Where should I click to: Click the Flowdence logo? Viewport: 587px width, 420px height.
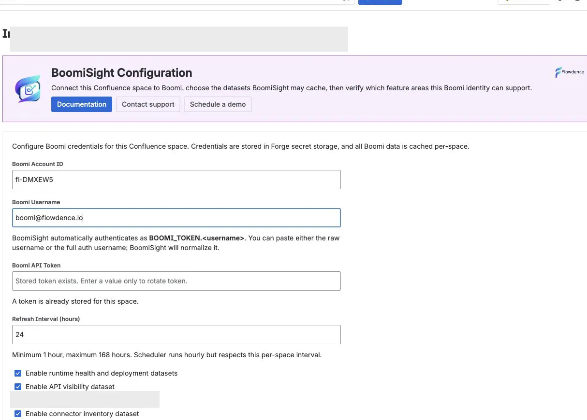tap(569, 72)
